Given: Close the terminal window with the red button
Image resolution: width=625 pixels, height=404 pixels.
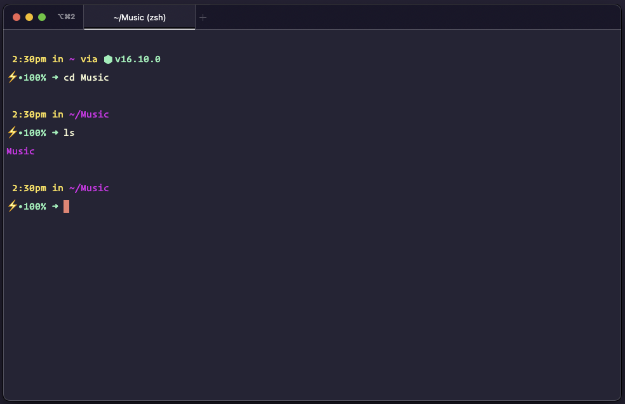Looking at the screenshot, I should 17,17.
